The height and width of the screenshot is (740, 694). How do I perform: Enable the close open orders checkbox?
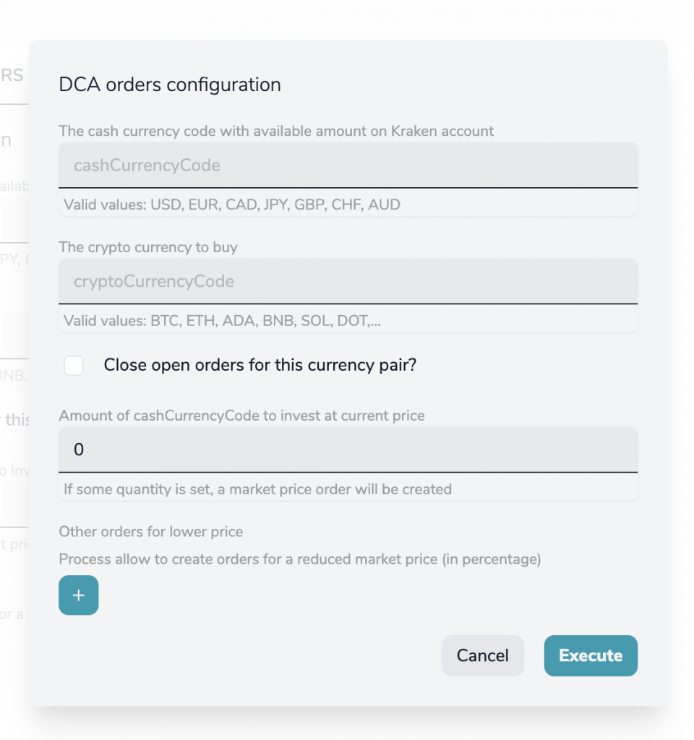(x=74, y=366)
